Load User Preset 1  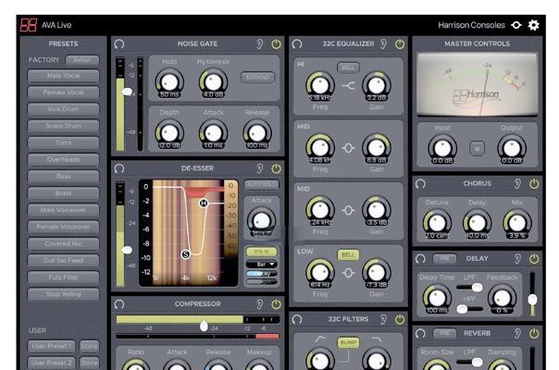pos(52,346)
